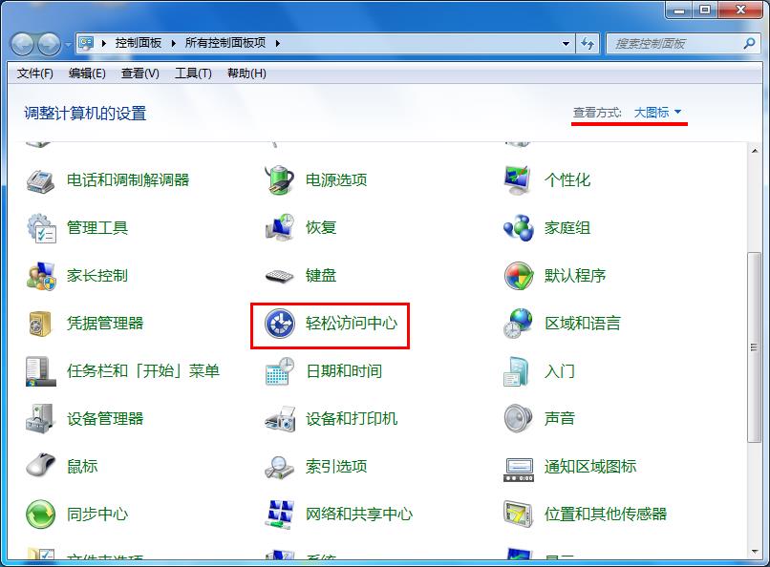Open the 通知区域图标 link text
770x567 pixels.
point(590,467)
